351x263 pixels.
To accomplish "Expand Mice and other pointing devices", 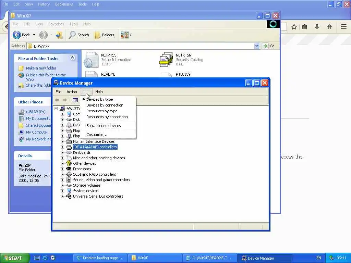I will (63, 158).
